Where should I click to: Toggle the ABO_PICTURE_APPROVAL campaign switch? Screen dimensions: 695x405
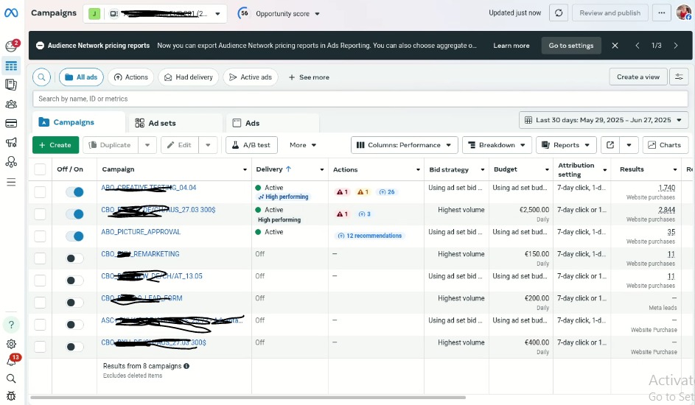tap(74, 236)
